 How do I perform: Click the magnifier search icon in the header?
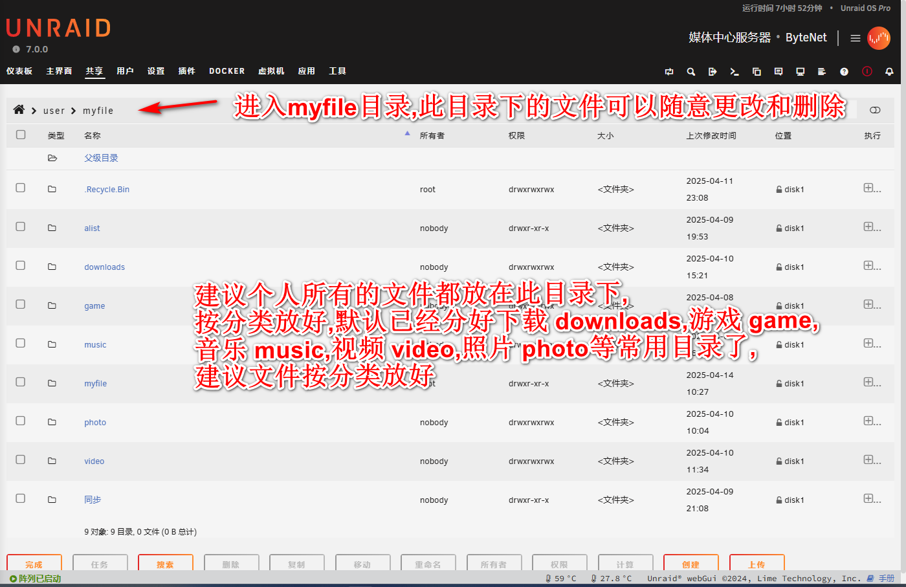click(x=691, y=72)
